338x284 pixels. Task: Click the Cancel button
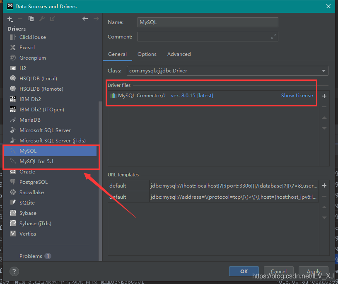point(278,271)
